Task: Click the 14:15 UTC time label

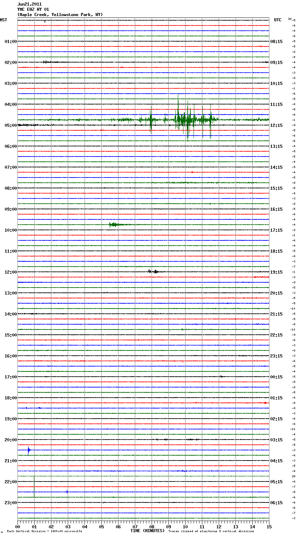Action: click(276, 167)
